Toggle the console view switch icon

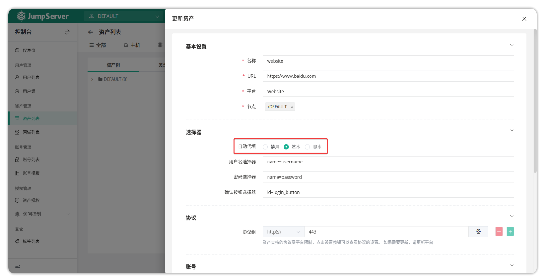pyautogui.click(x=67, y=32)
